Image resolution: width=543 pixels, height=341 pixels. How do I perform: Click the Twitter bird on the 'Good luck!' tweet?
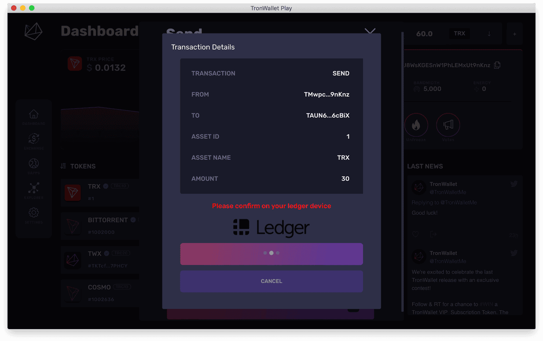pos(514,184)
